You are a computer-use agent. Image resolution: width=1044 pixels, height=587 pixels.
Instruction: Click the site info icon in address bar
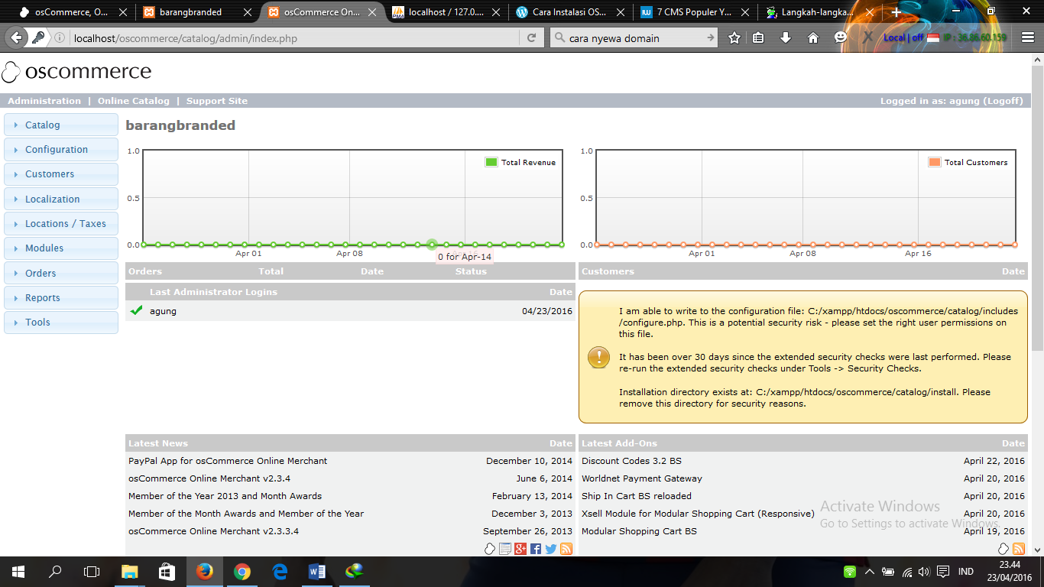(x=60, y=38)
